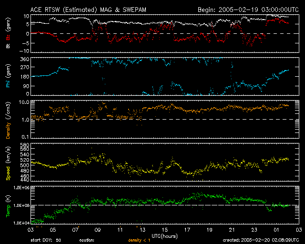This screenshot has height=244, width=305.
Task: Click the 'Begin: 2005-02-19 03:00:00UTC' header text
Action: pos(248,10)
